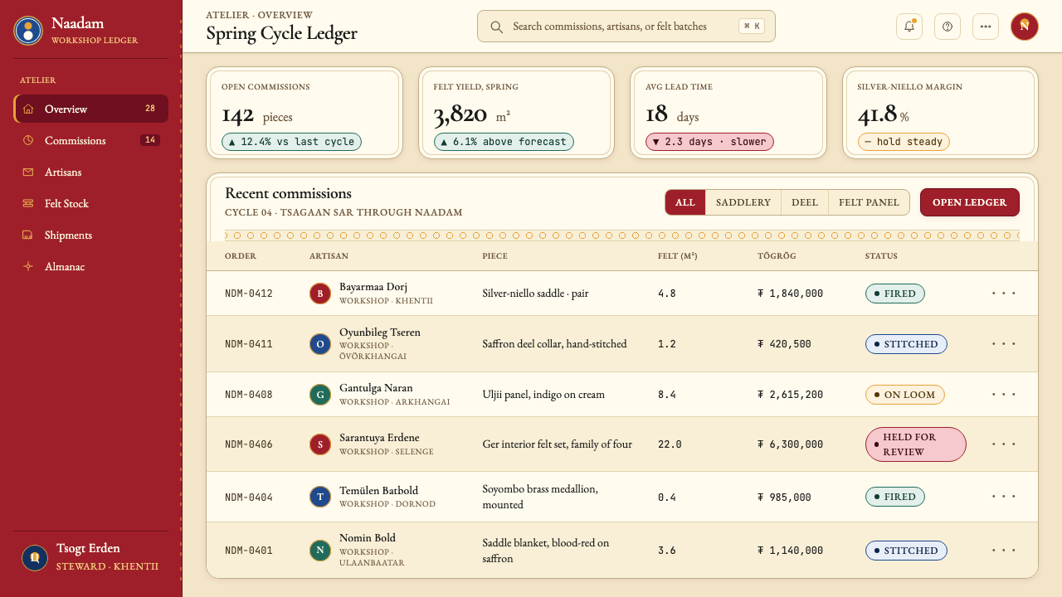Open row actions for NDM-0411
The height and width of the screenshot is (597, 1062).
pos(1004,344)
